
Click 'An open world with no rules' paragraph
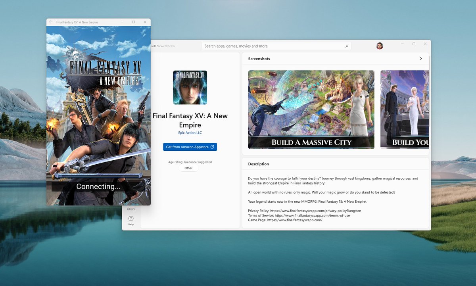click(x=321, y=192)
